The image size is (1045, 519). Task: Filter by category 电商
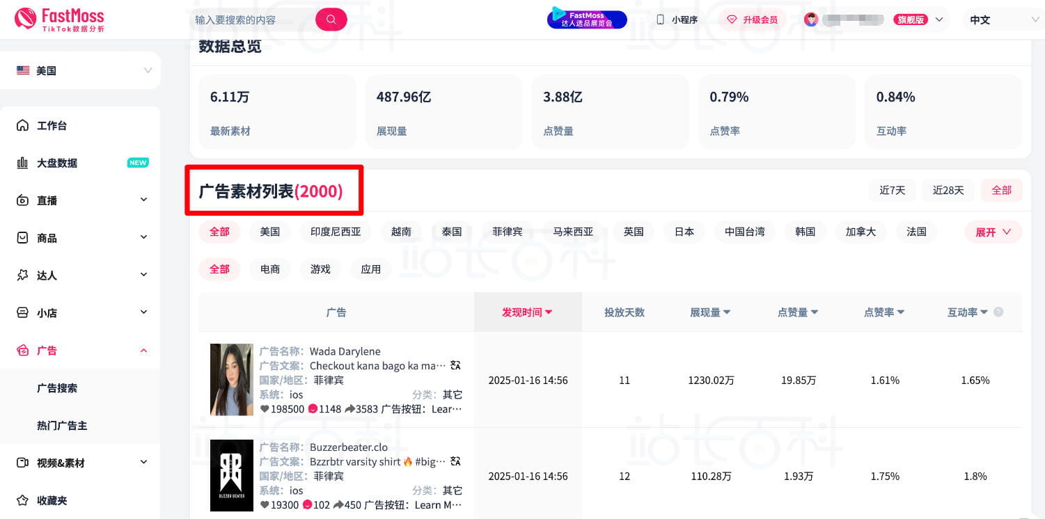pos(270,269)
